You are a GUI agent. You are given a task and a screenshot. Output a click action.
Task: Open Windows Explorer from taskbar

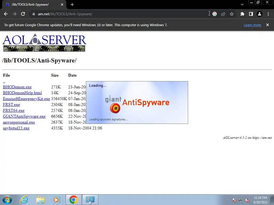(x=40, y=200)
